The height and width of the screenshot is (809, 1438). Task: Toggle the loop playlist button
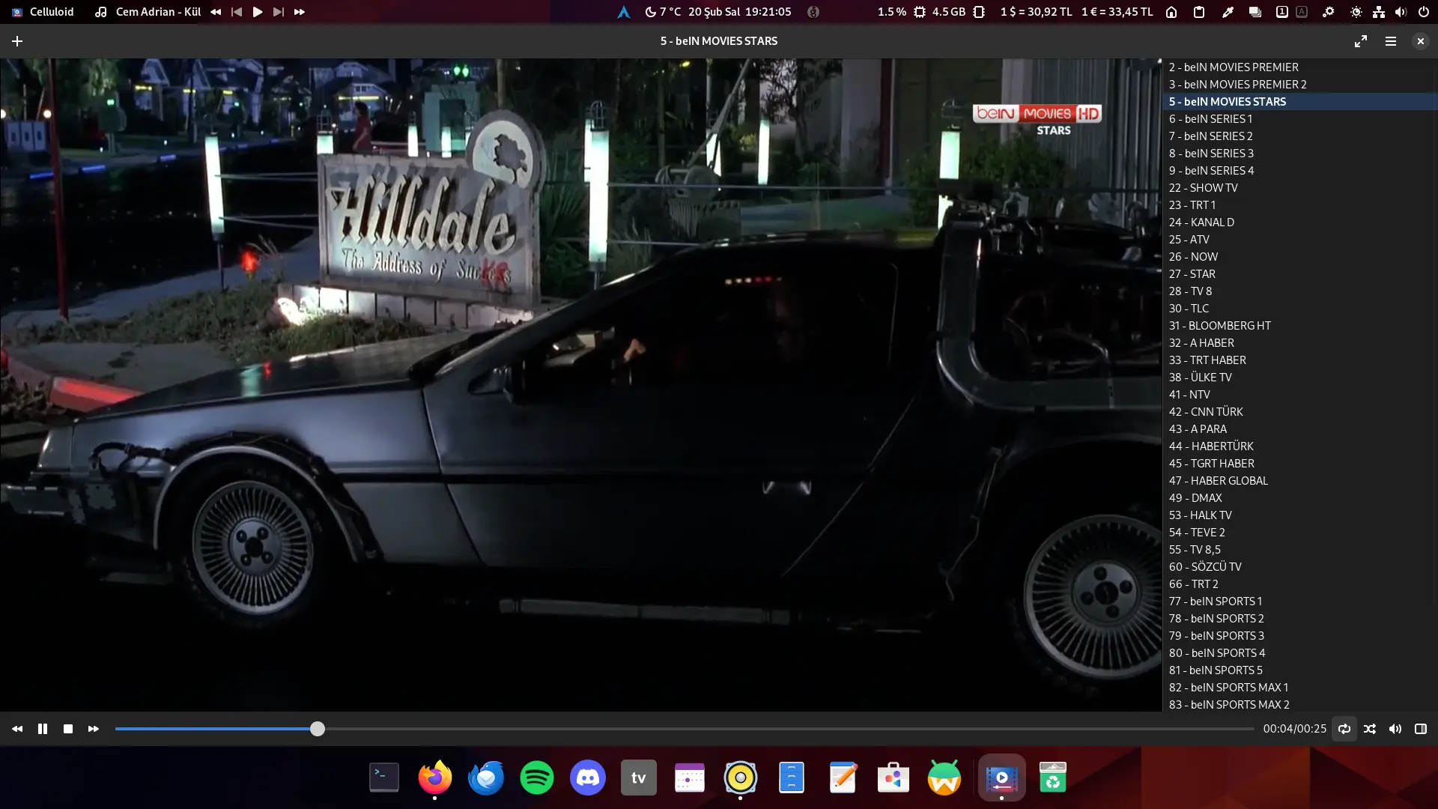point(1344,729)
